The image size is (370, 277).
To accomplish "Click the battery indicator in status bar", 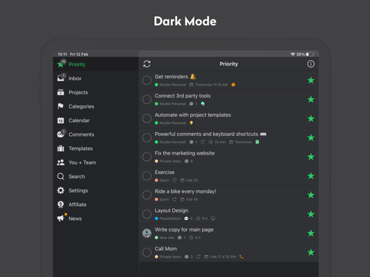I will [x=310, y=54].
